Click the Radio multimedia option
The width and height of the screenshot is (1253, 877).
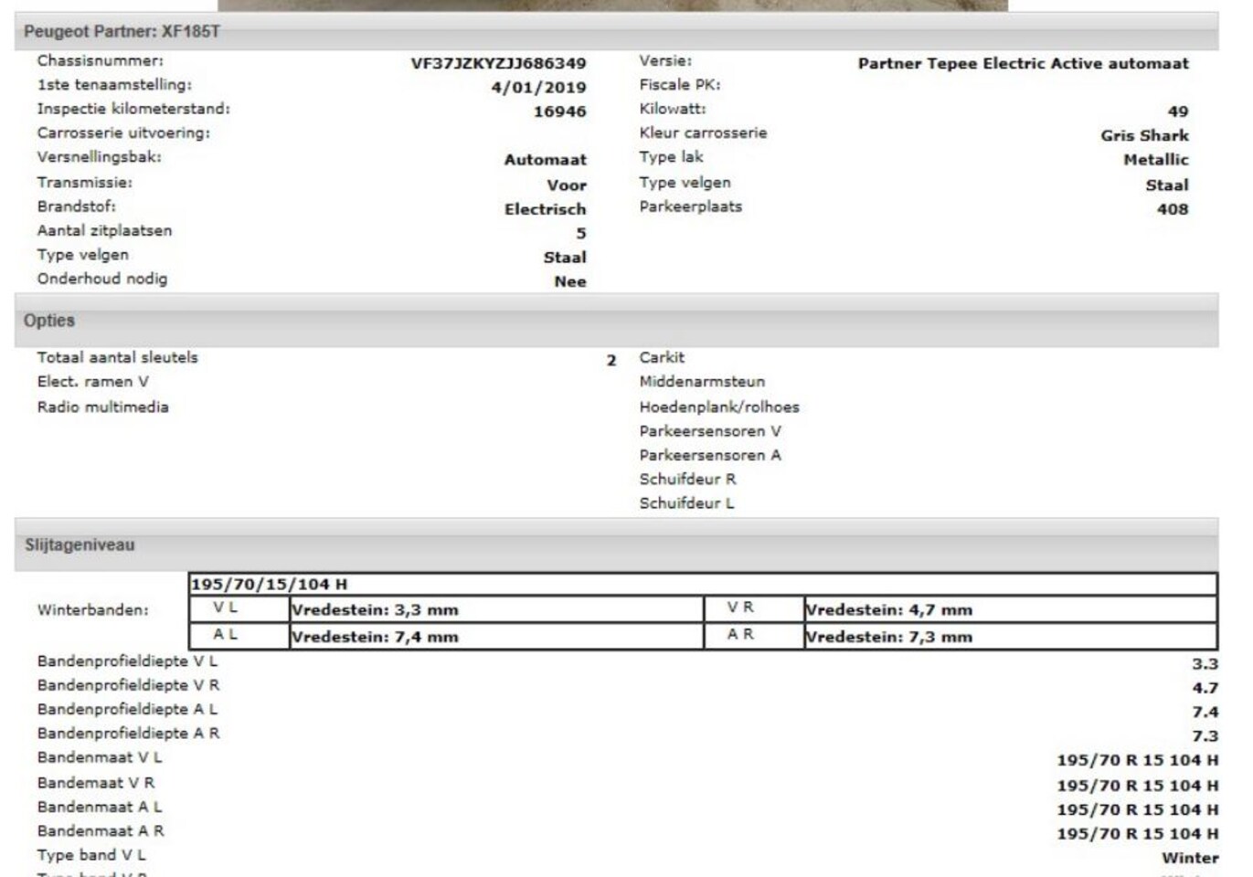[102, 407]
